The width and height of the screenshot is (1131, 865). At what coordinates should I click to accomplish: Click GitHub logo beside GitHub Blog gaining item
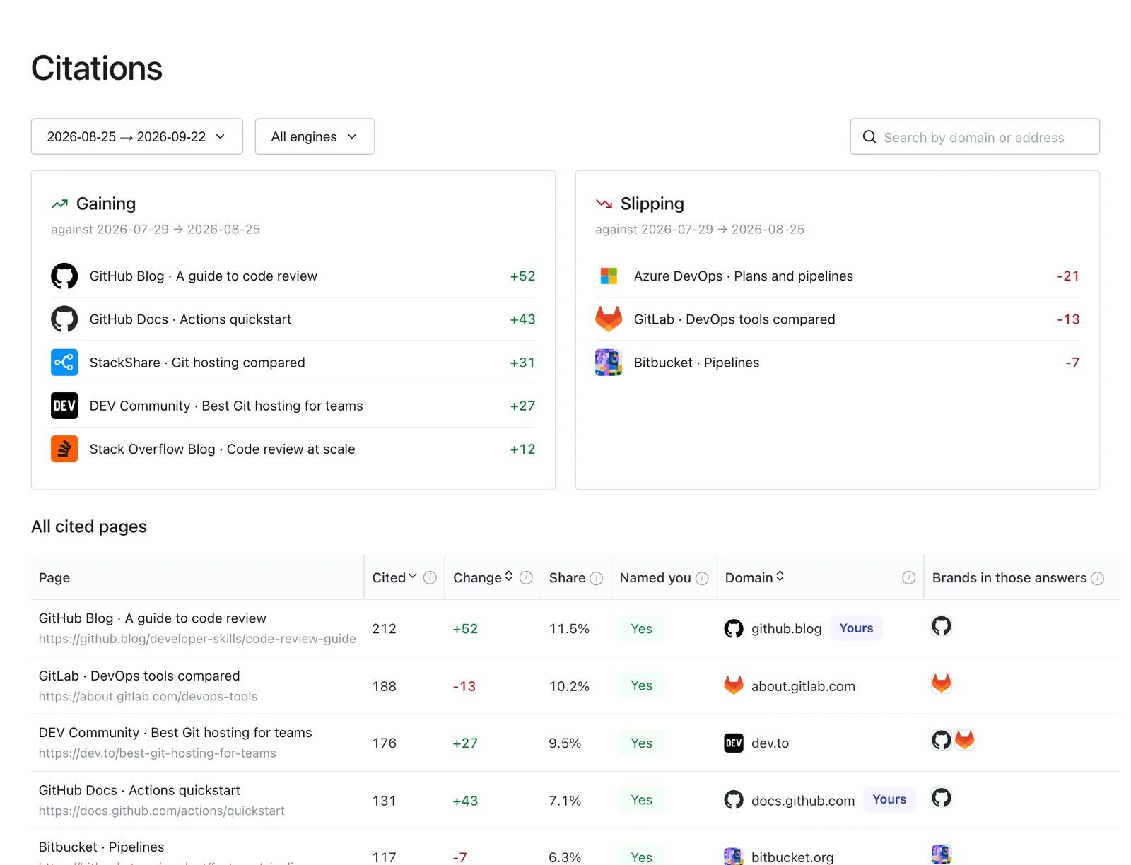click(64, 276)
